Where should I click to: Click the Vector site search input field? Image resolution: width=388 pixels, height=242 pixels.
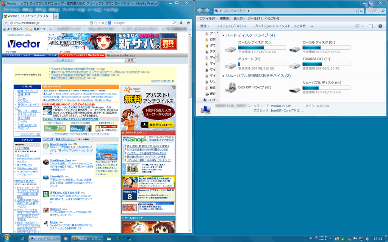pyautogui.click(x=99, y=60)
